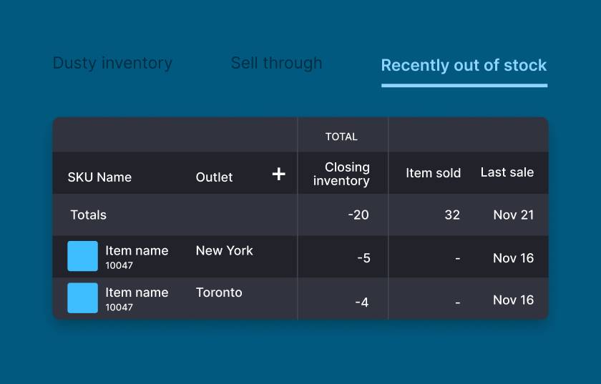Click the Nov 21 last sale total
Screen dimensions: 601x384
tap(513, 215)
